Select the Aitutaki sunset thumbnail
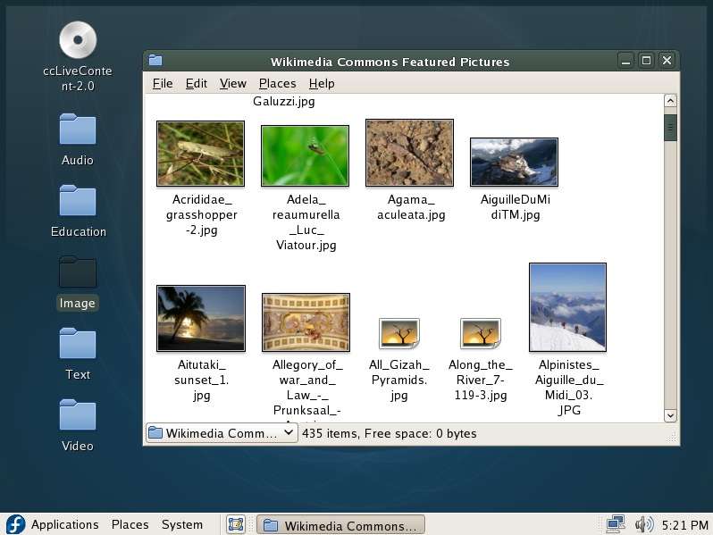This screenshot has width=713, height=535. 201,318
